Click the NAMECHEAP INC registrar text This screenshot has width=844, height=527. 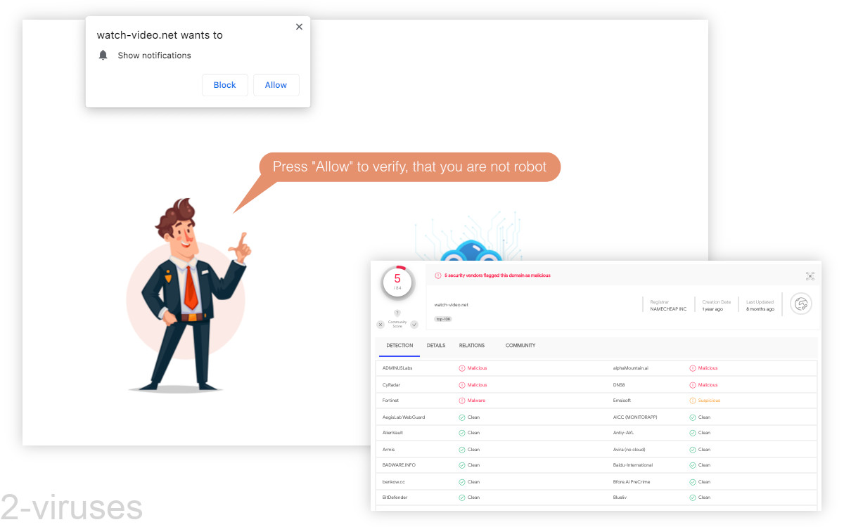pos(668,309)
